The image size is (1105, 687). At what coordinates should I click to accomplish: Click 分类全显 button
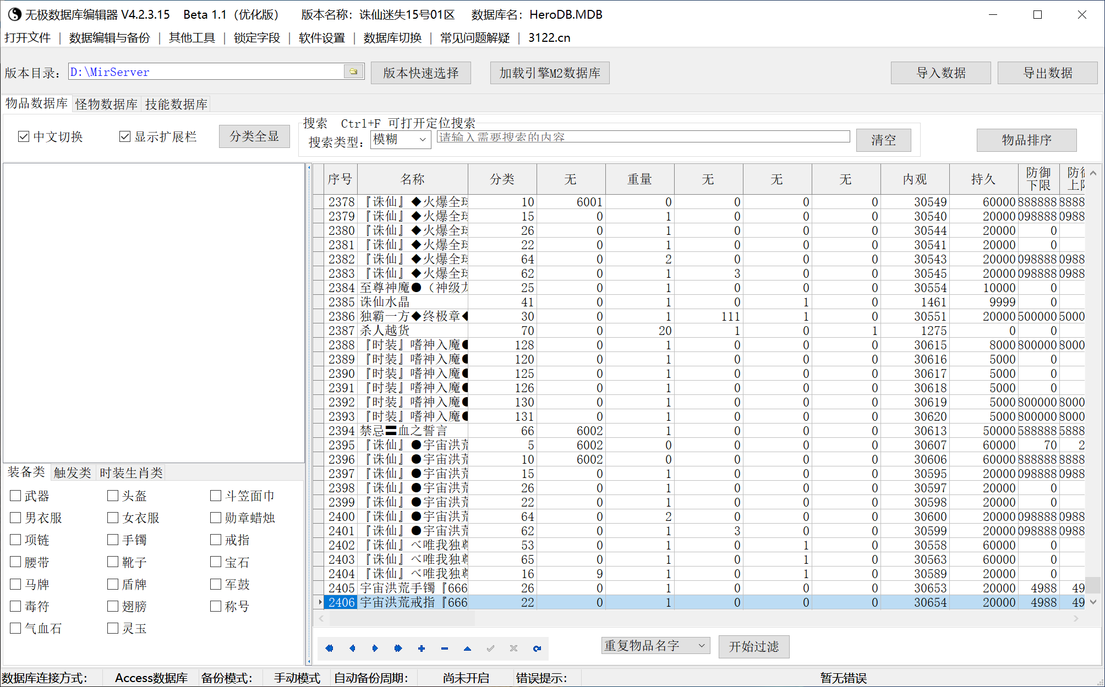pyautogui.click(x=254, y=136)
